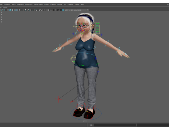
Task: Open the Generate menu
Action: (70, 5)
